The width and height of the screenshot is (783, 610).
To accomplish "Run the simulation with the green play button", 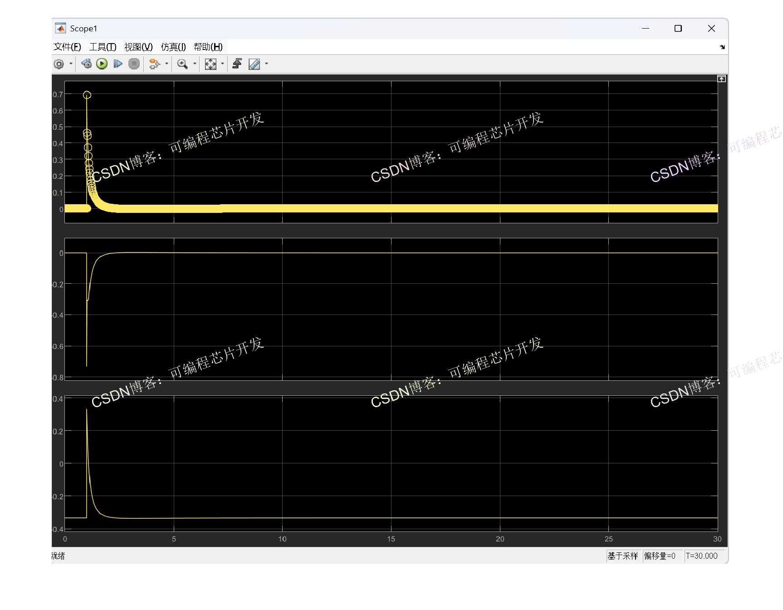I will pyautogui.click(x=102, y=64).
